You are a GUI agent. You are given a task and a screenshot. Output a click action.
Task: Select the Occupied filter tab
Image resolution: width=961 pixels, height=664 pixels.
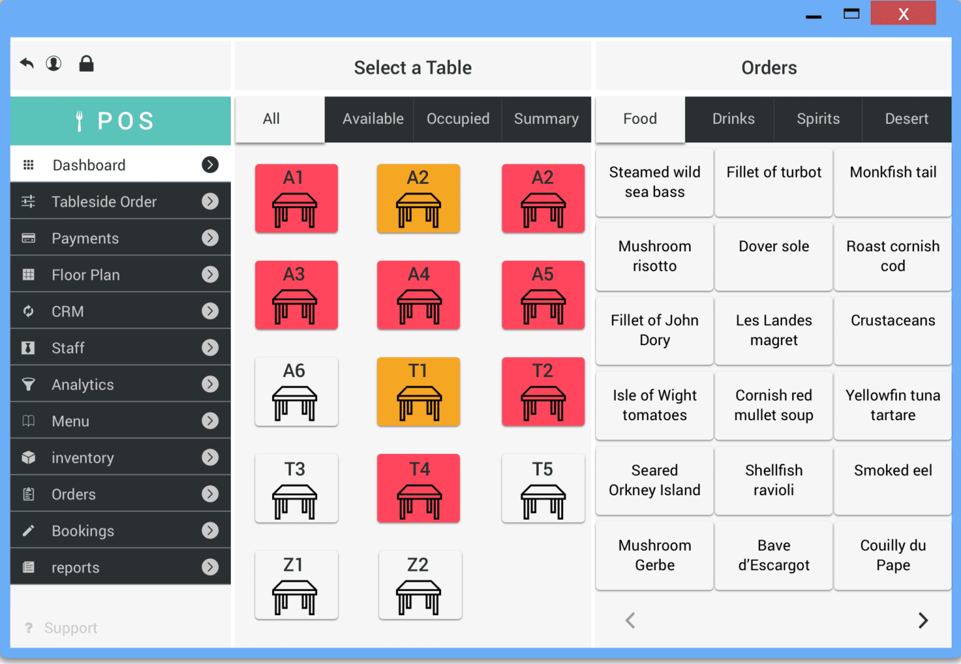(x=458, y=119)
